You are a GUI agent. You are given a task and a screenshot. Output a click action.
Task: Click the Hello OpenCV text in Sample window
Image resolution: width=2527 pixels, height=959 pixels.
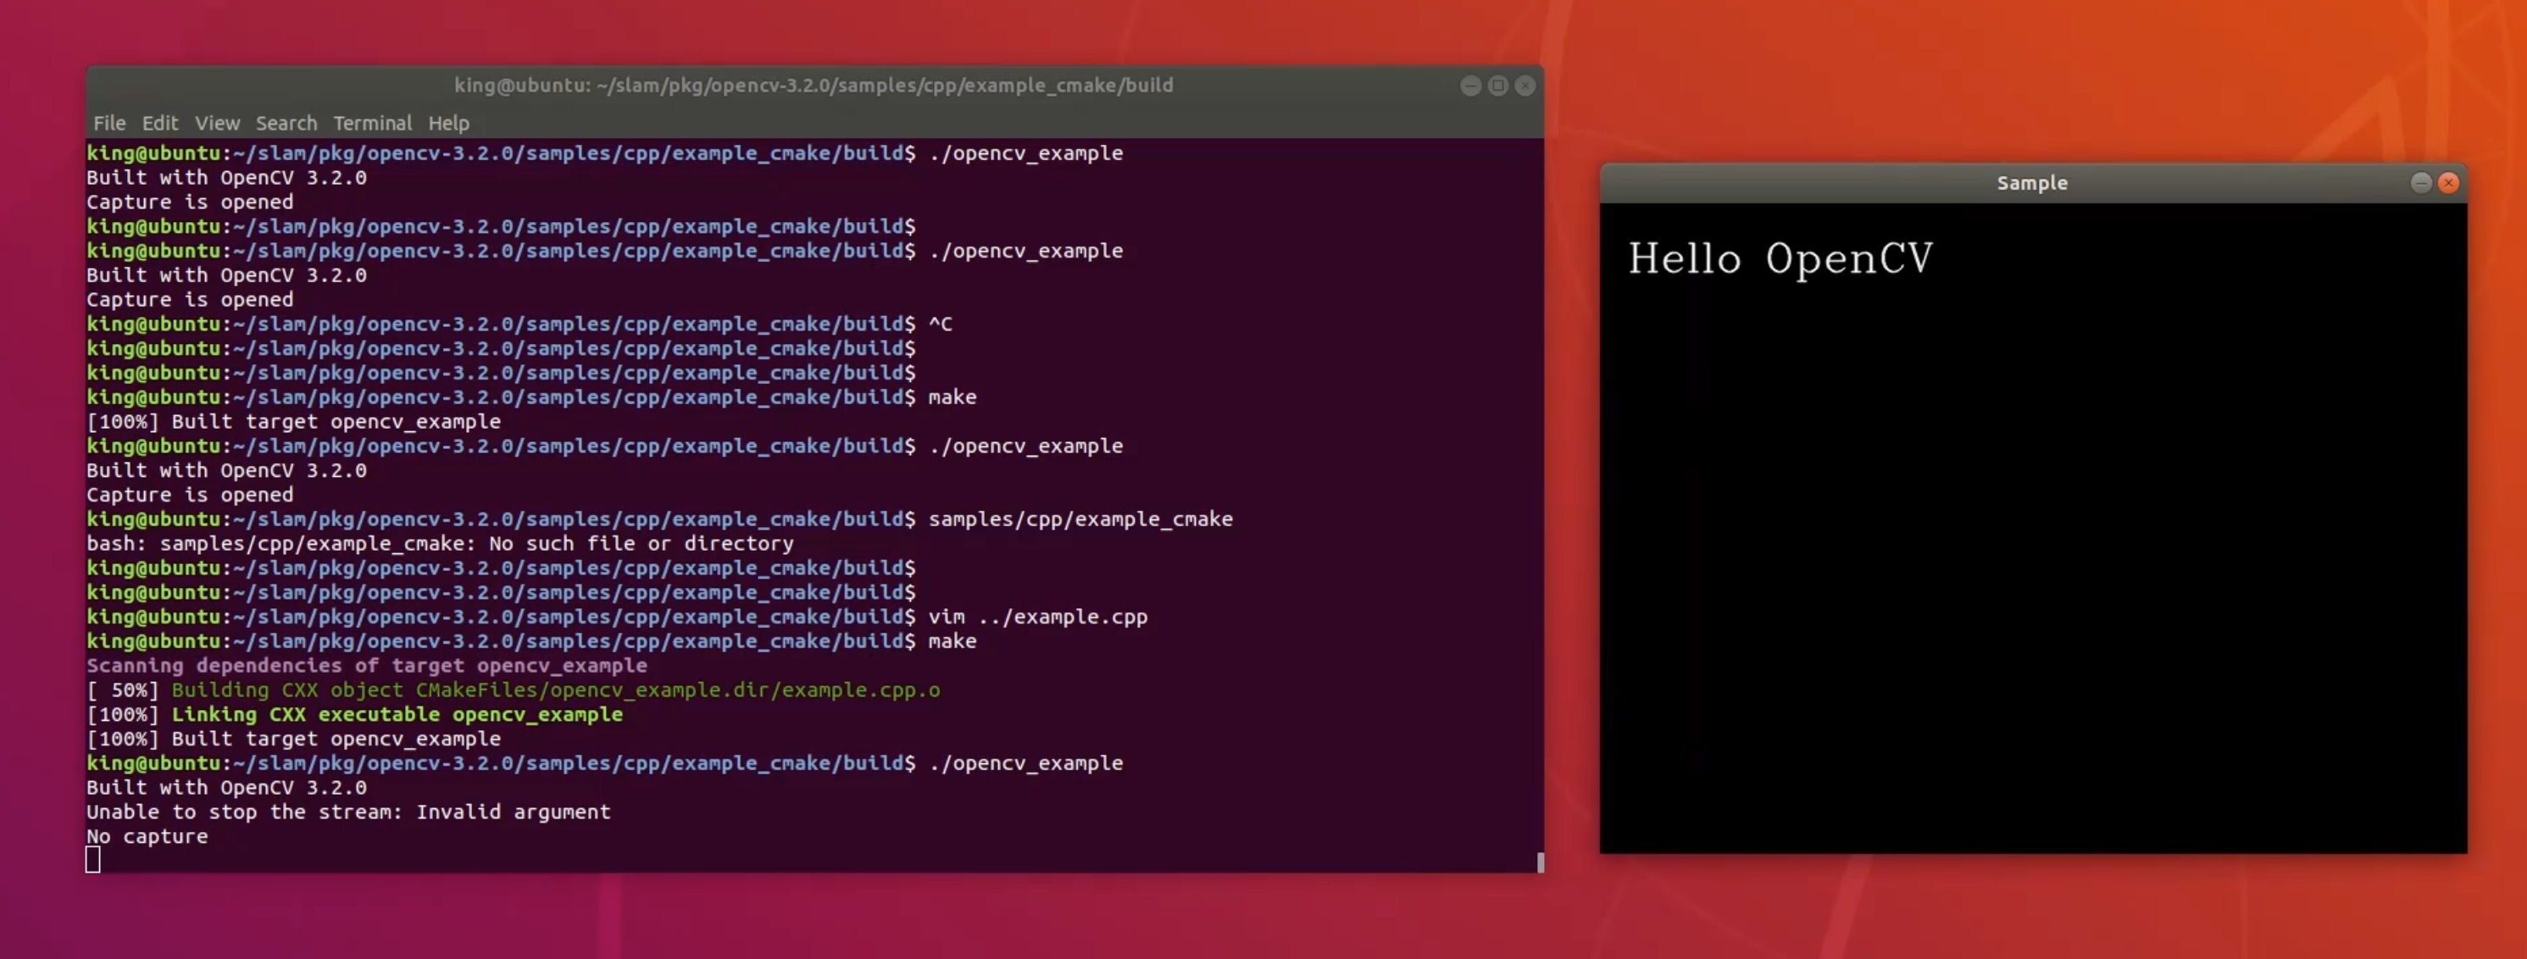coord(1780,258)
